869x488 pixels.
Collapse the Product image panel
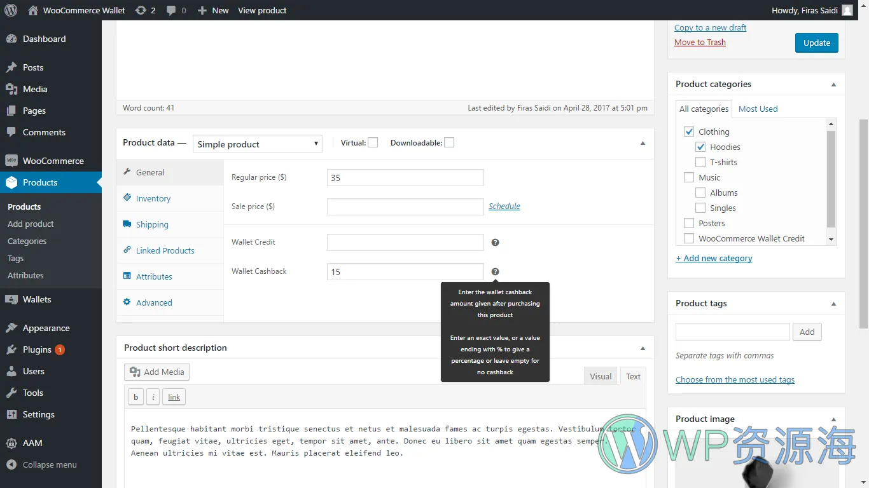833,419
